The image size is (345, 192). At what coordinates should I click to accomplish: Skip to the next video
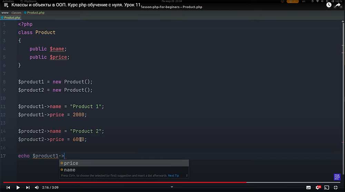tap(28, 188)
